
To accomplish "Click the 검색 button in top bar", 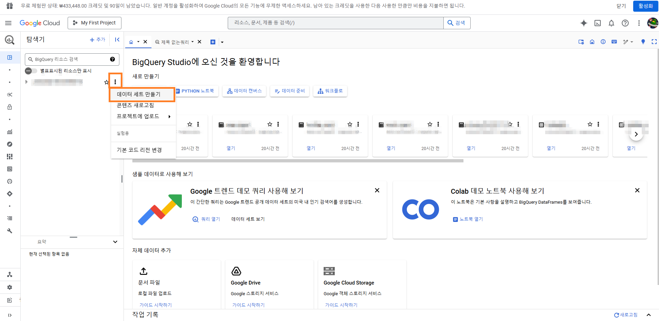I will [457, 23].
